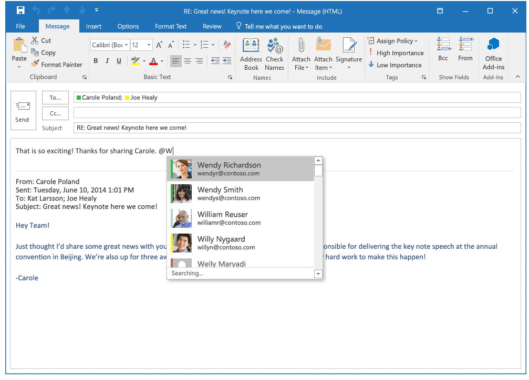Activate Format Painter

pyautogui.click(x=56, y=65)
